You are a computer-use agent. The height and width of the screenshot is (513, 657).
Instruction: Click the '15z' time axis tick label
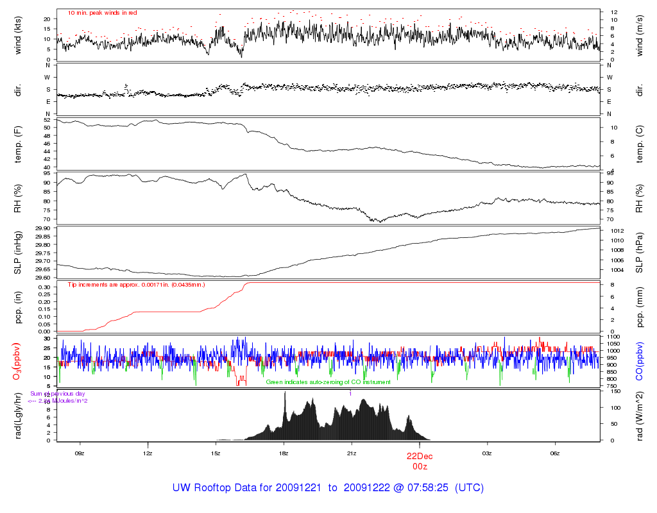tap(216, 453)
